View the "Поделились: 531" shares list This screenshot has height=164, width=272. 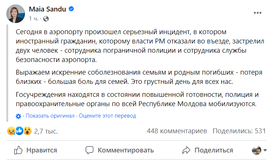239,131
